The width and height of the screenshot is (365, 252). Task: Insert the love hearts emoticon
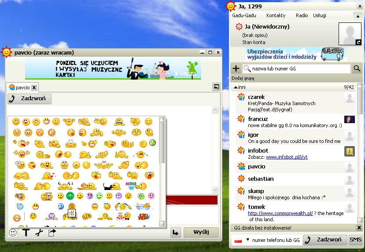click(49, 175)
